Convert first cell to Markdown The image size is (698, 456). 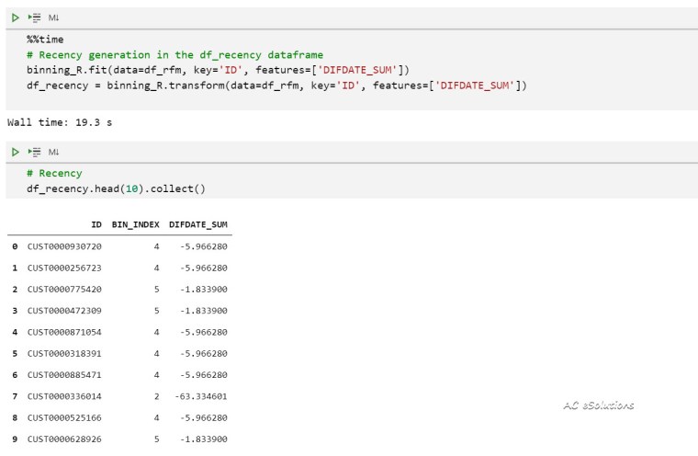tap(53, 17)
